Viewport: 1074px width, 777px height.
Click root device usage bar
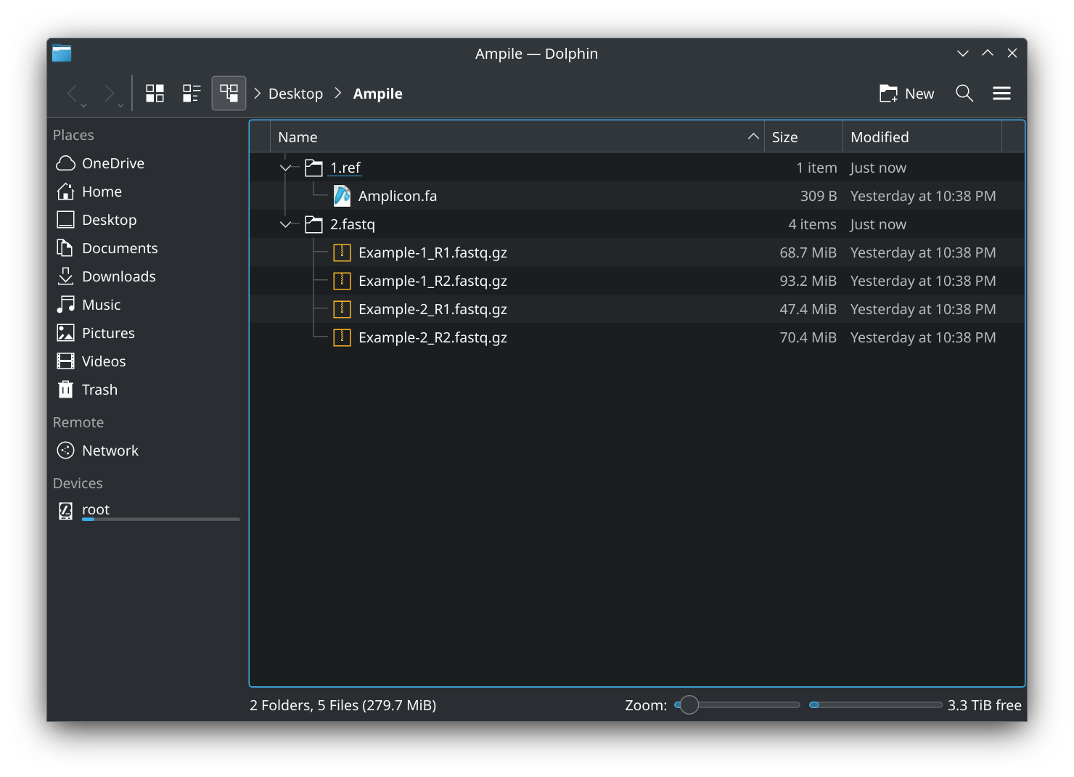pyautogui.click(x=161, y=519)
